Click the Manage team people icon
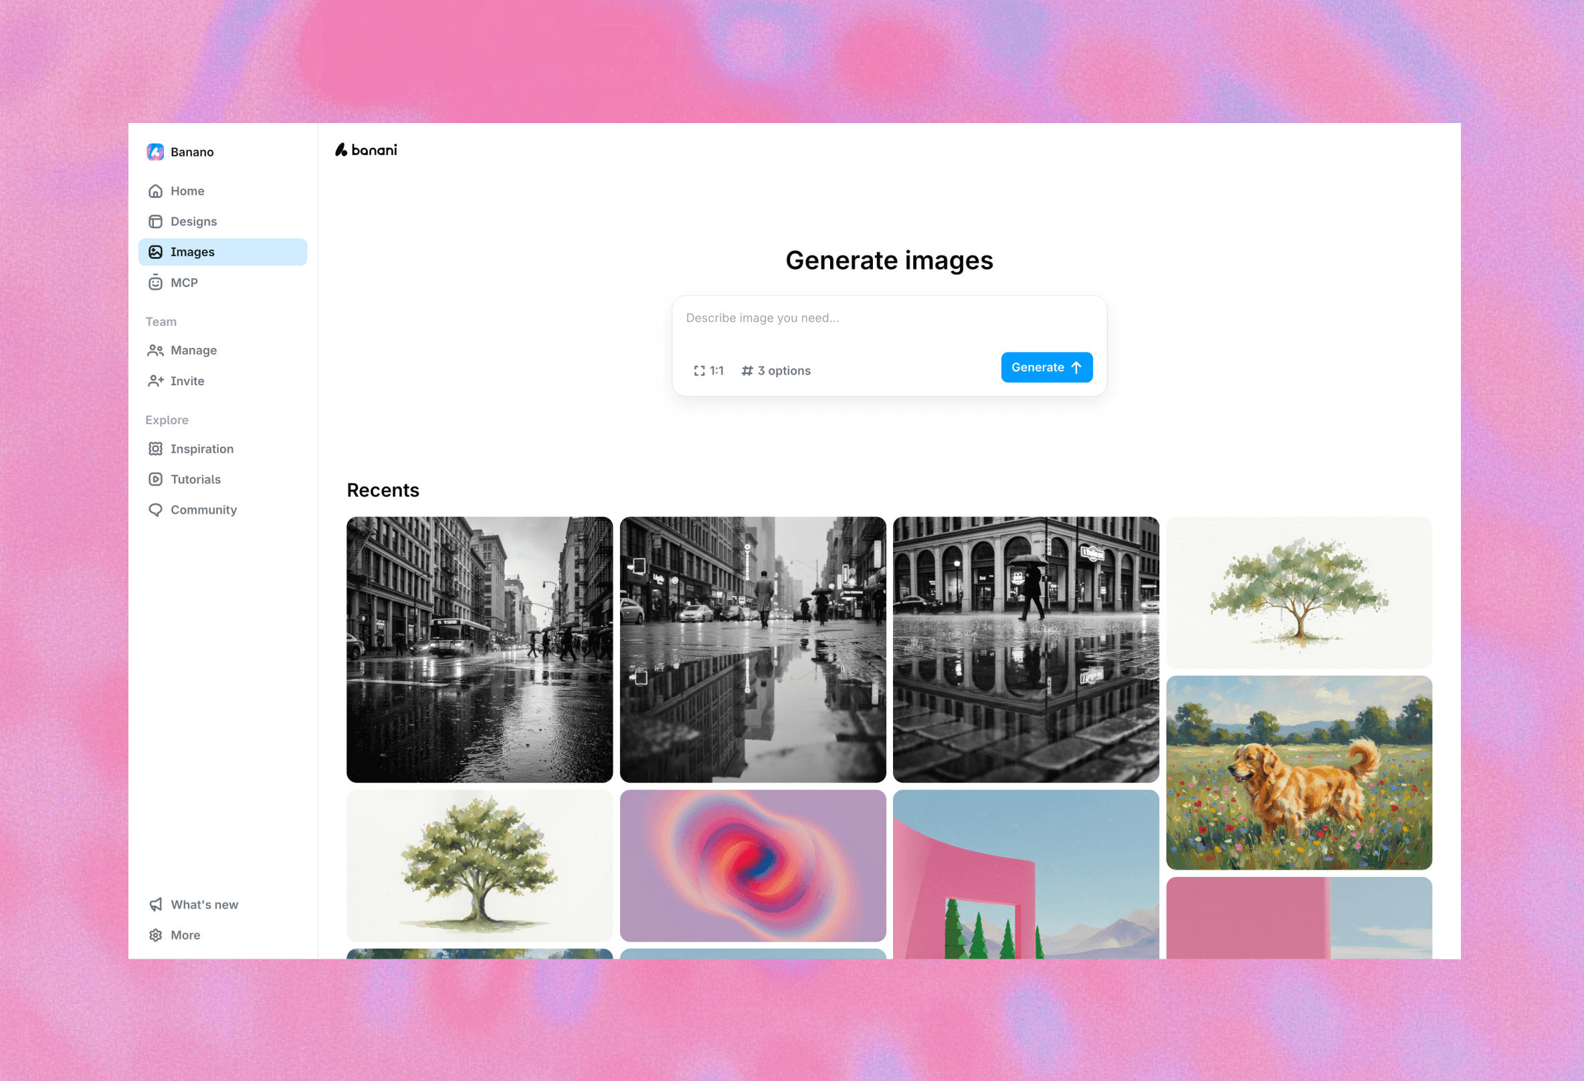The height and width of the screenshot is (1081, 1584). pyautogui.click(x=155, y=351)
